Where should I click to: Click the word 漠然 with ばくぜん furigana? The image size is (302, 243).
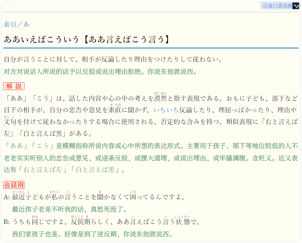161,98
